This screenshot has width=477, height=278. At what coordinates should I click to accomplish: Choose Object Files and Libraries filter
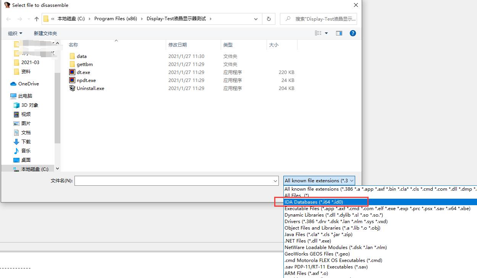380,228
